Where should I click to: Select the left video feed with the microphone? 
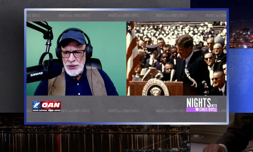76,59
